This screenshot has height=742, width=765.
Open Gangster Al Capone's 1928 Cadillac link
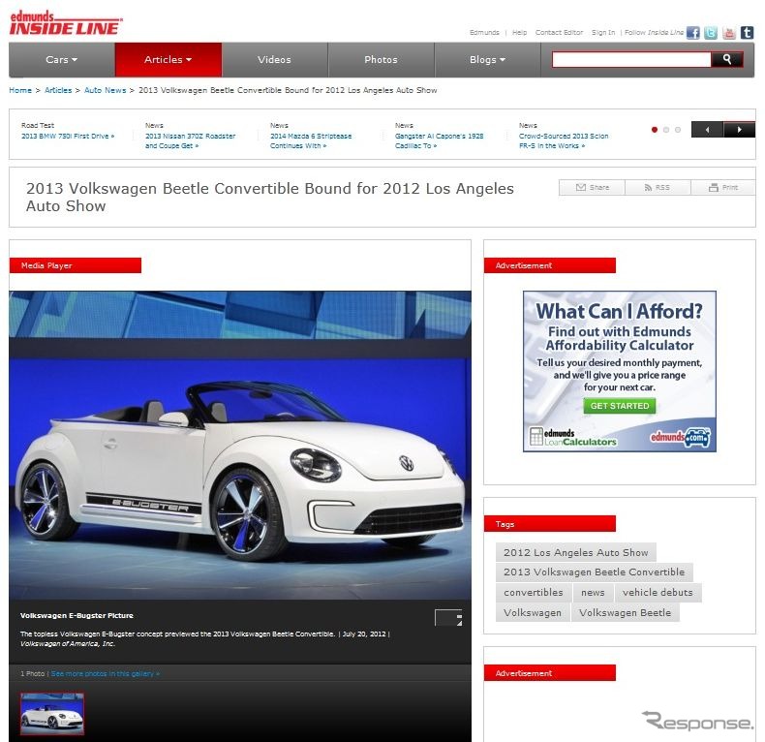[439, 141]
